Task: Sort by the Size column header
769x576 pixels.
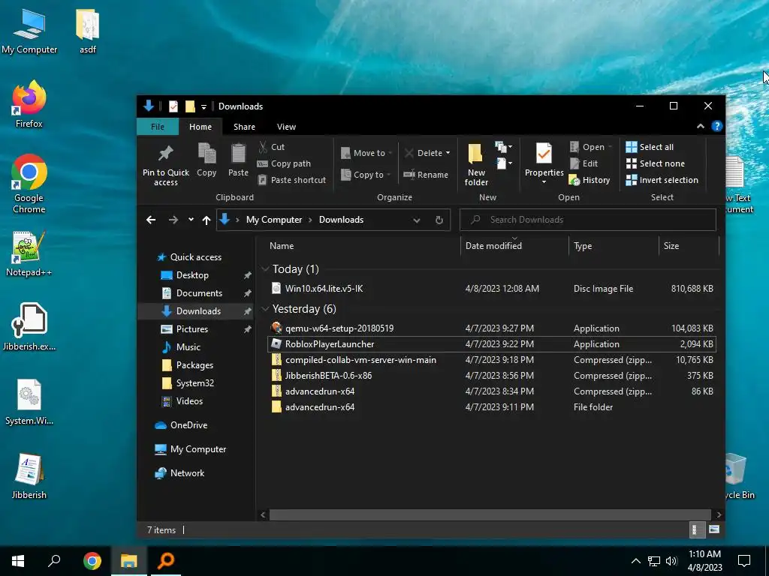Action: 689,246
